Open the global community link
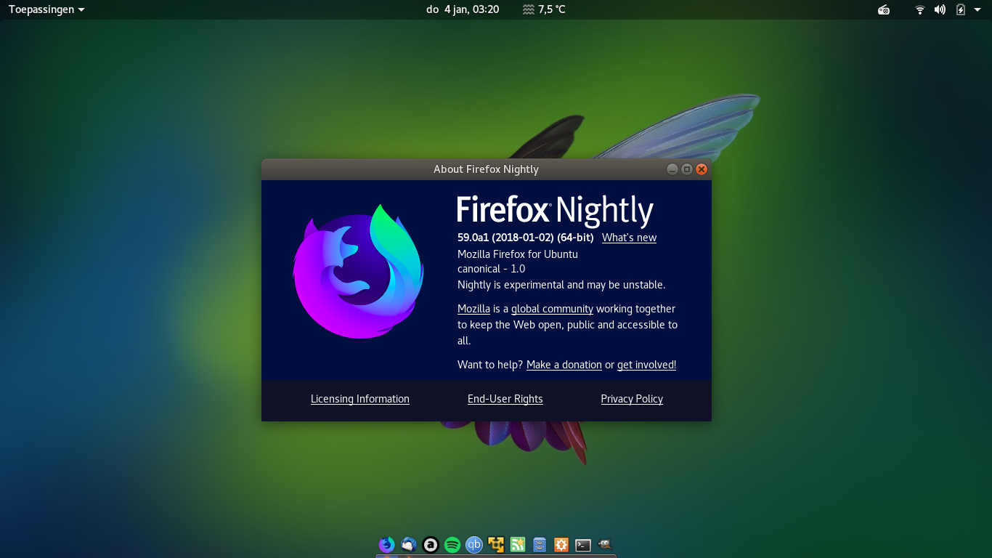This screenshot has height=558, width=992. [x=552, y=309]
